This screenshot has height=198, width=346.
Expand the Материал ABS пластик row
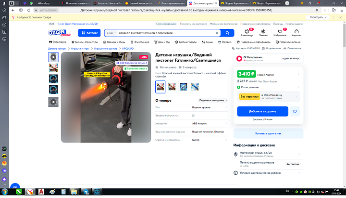[191, 123]
